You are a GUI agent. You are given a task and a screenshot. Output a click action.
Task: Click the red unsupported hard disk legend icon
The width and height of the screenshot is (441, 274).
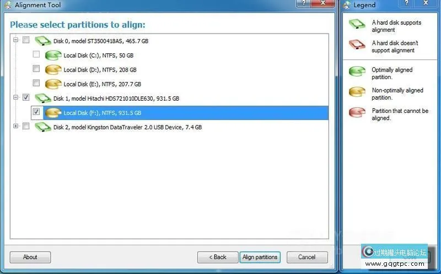(357, 45)
